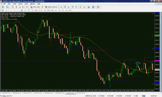
Task: Select the active USDJPY,M15 chart tab
Action: click(x=71, y=93)
